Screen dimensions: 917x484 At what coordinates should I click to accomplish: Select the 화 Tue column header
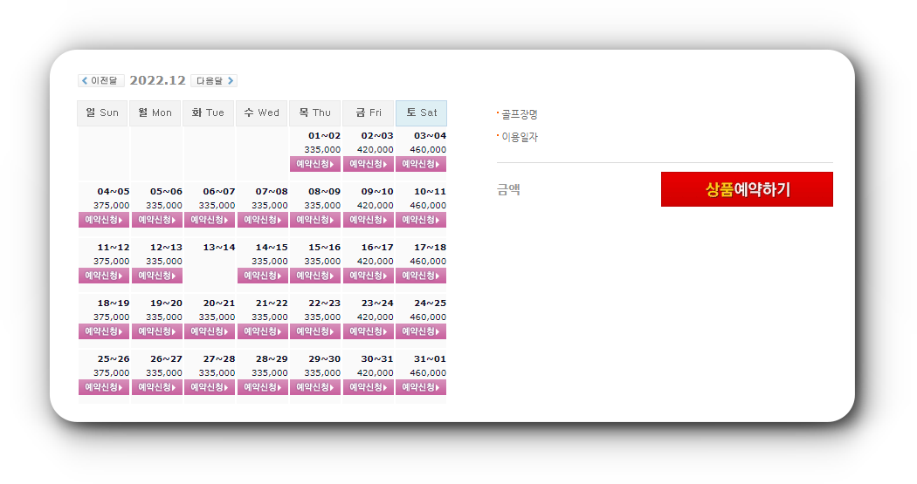coord(208,112)
